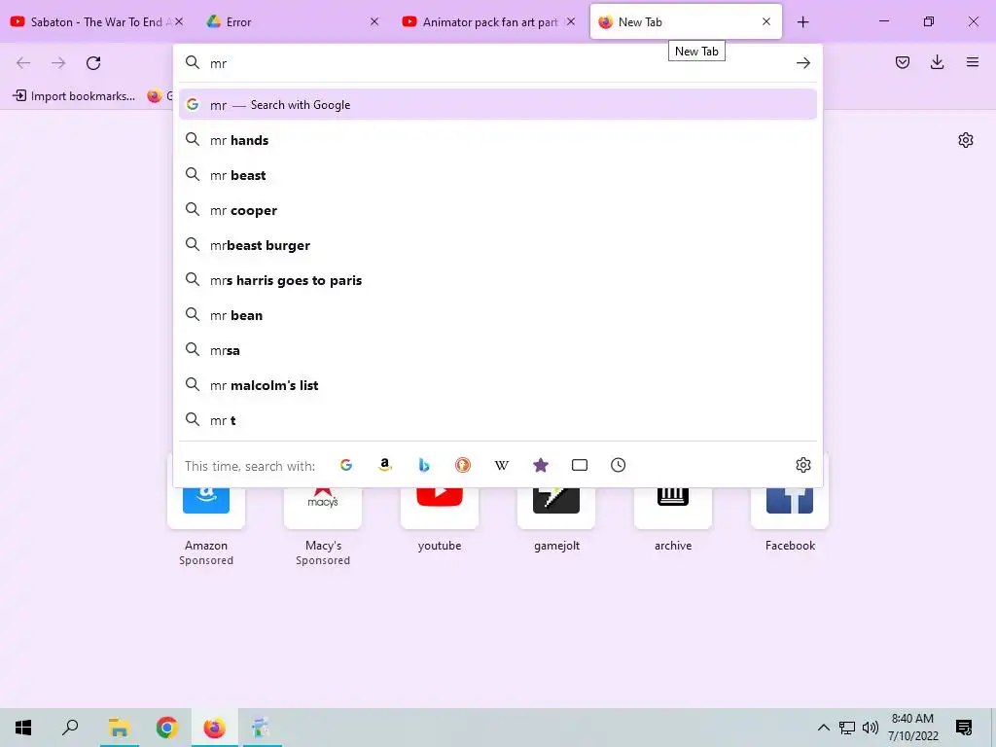Search open tabs using the tab icon
The image size is (996, 747).
point(580,465)
